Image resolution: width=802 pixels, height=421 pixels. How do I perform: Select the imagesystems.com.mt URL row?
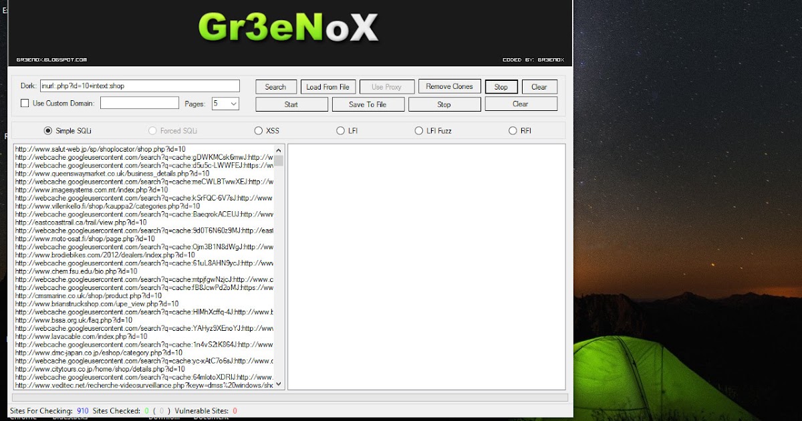tap(144, 190)
